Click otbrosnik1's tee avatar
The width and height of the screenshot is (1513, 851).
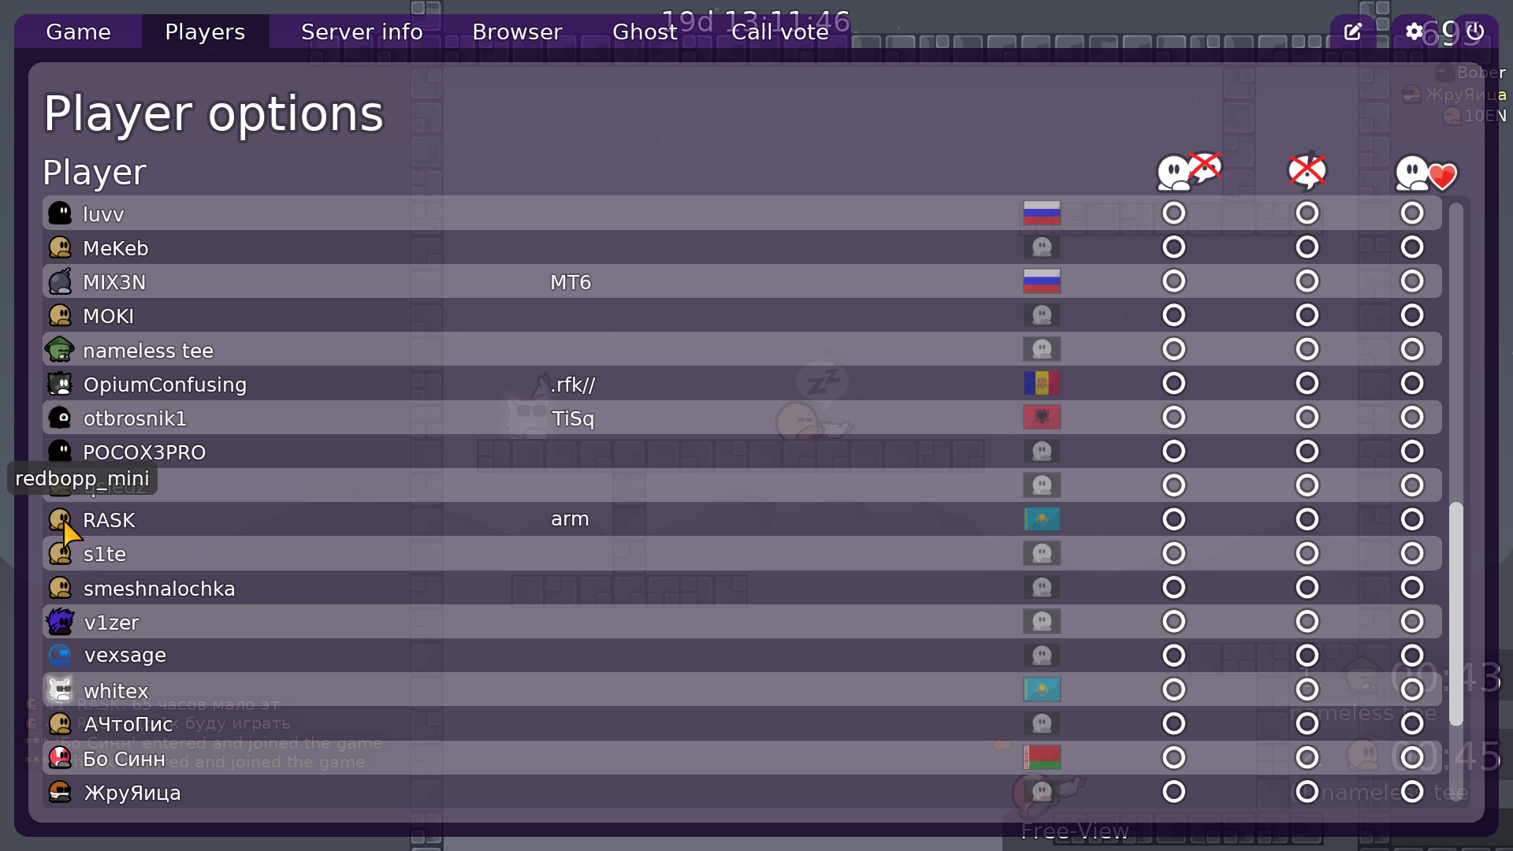[x=60, y=418]
